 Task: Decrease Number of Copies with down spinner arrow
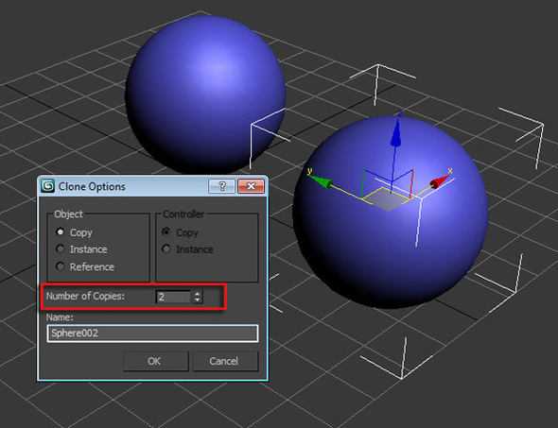[198, 300]
